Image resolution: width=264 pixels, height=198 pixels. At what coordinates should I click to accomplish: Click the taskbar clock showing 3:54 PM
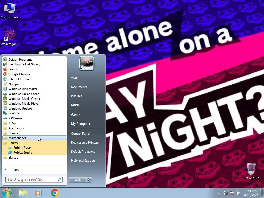[251, 193]
